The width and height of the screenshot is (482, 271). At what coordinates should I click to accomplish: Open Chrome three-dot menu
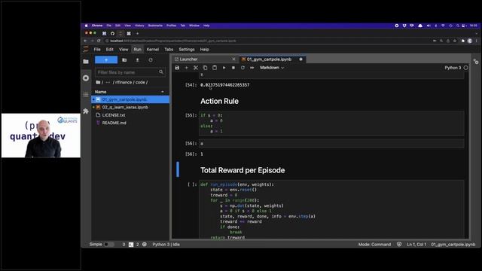(477, 41)
